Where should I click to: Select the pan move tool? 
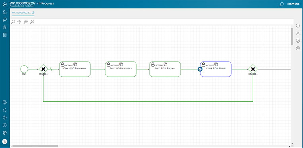19,22
